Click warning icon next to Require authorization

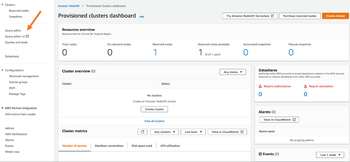click(x=260, y=86)
